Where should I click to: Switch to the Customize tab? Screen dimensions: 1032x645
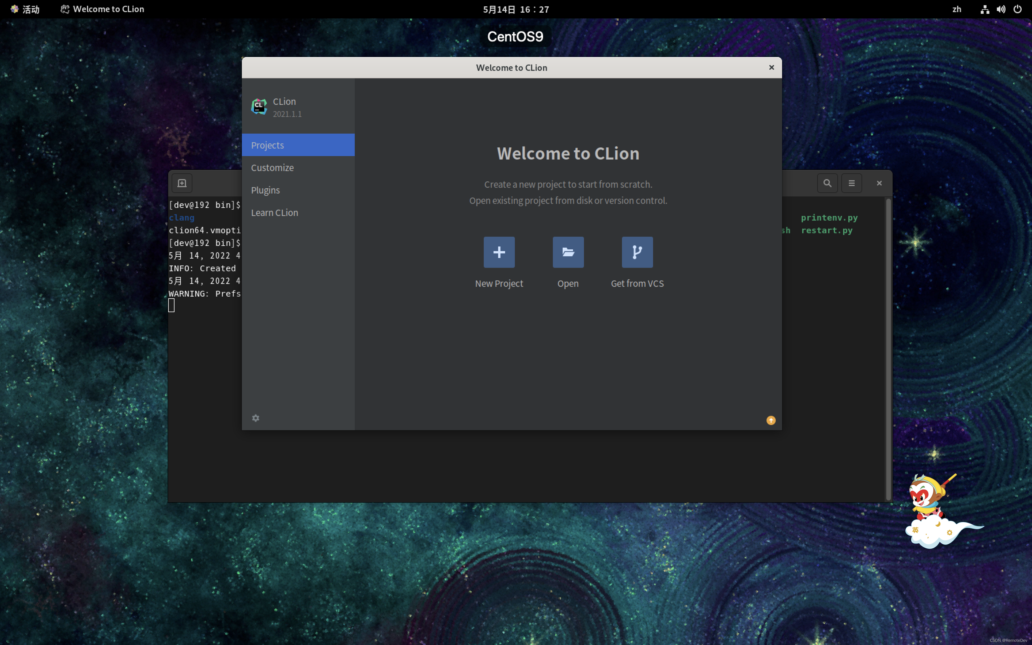click(298, 168)
